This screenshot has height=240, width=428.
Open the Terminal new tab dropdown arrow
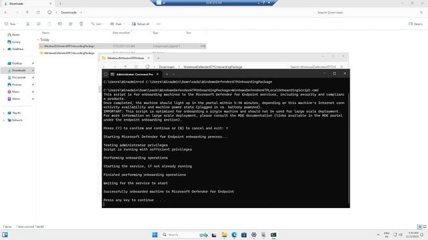174,74
